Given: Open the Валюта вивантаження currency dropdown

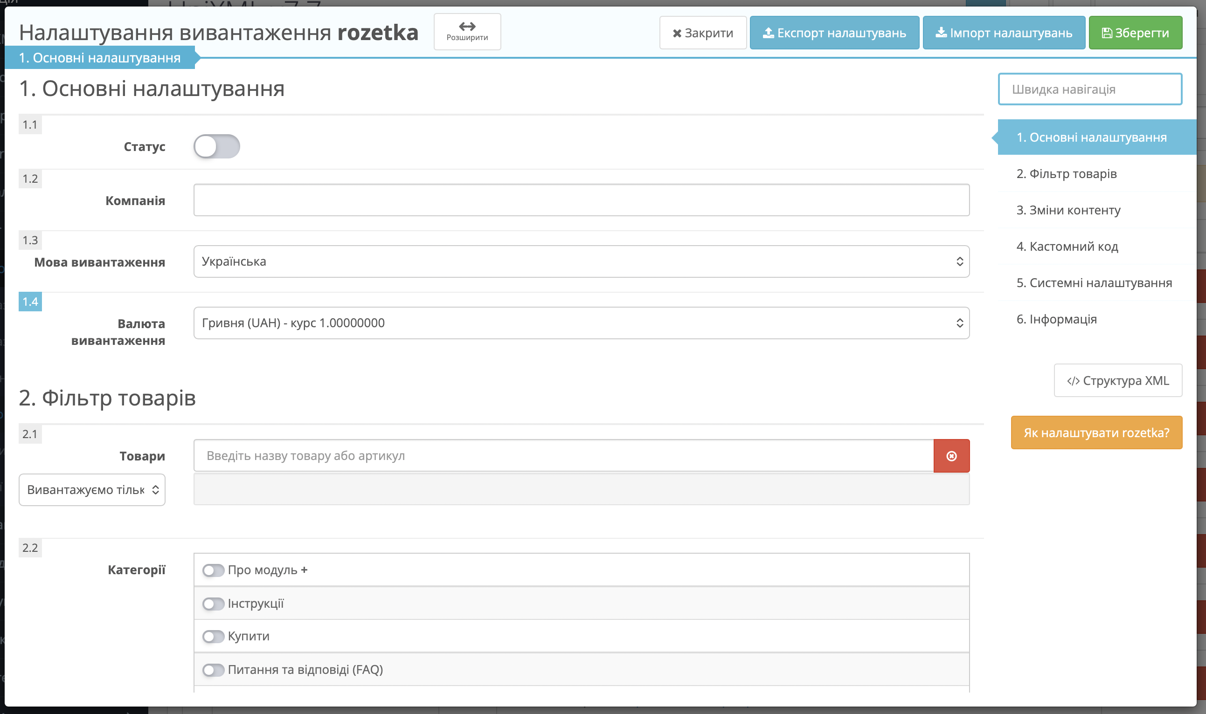Looking at the screenshot, I should click(581, 323).
